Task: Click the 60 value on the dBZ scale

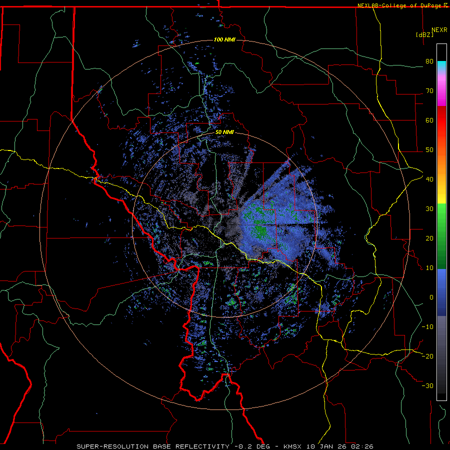Action: (x=429, y=120)
